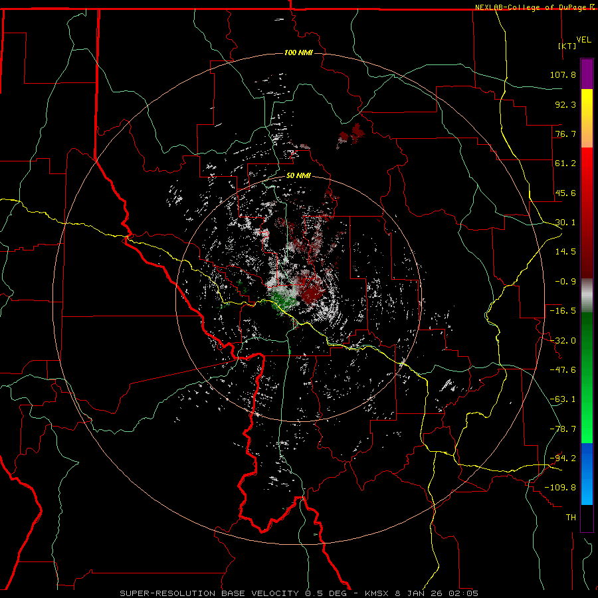
Task: Click the 92.3 velocity scale value
Action: (x=565, y=104)
